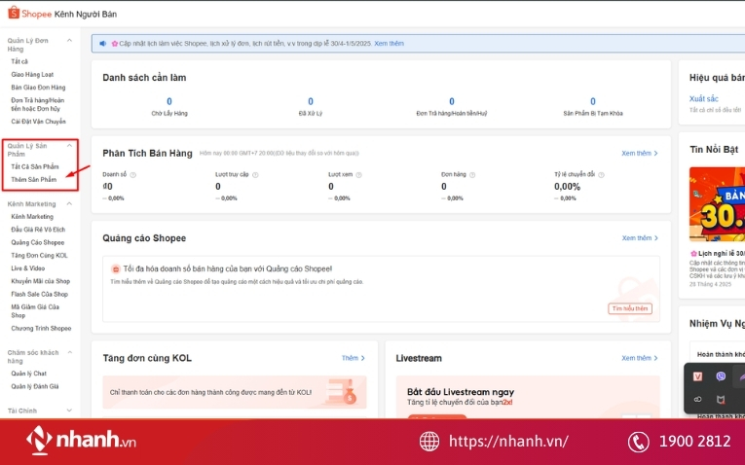The height and width of the screenshot is (465, 745).
Task: Open Quản lý Chat sidebar item
Action: click(29, 374)
